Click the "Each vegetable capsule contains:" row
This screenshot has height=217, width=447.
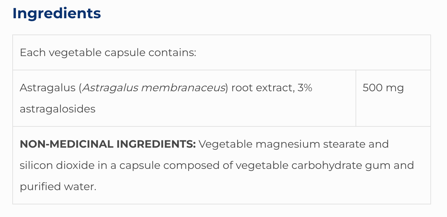108,53
